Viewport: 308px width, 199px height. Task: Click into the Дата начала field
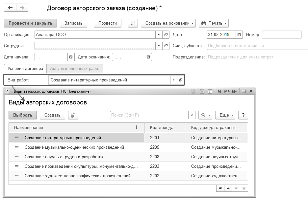[51, 57]
